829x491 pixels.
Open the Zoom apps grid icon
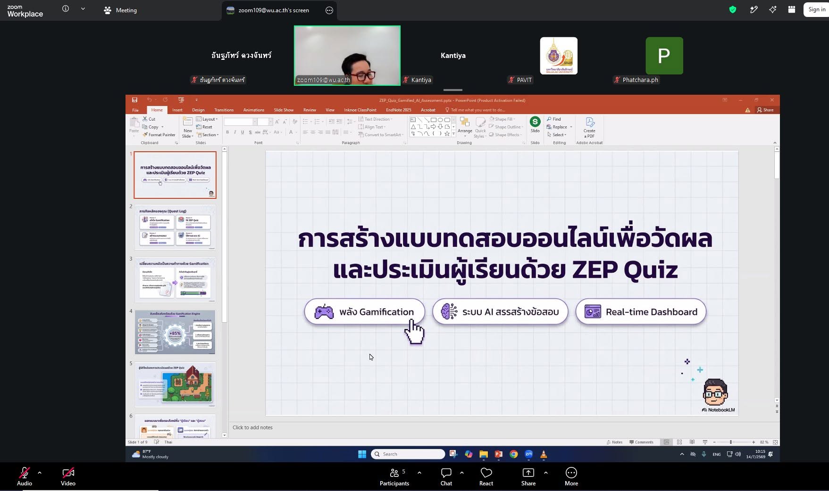[792, 9]
